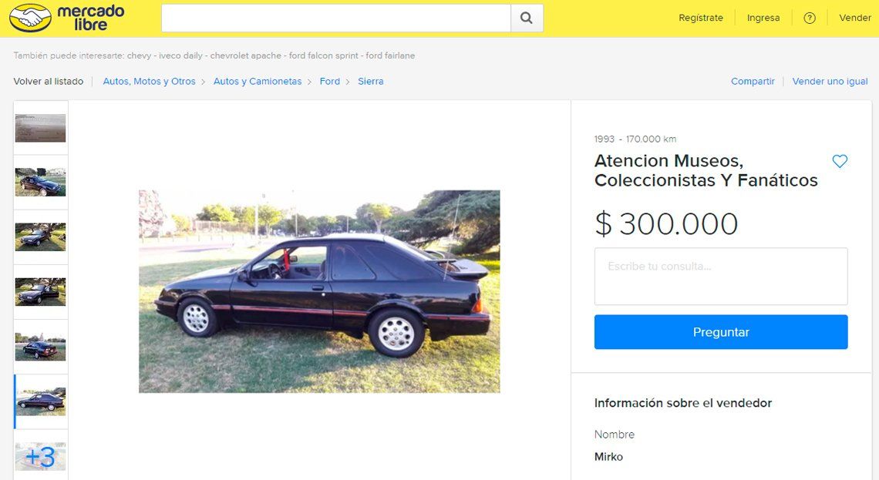
Task: Show remaining photos via +3 thumbnail
Action: (40, 456)
